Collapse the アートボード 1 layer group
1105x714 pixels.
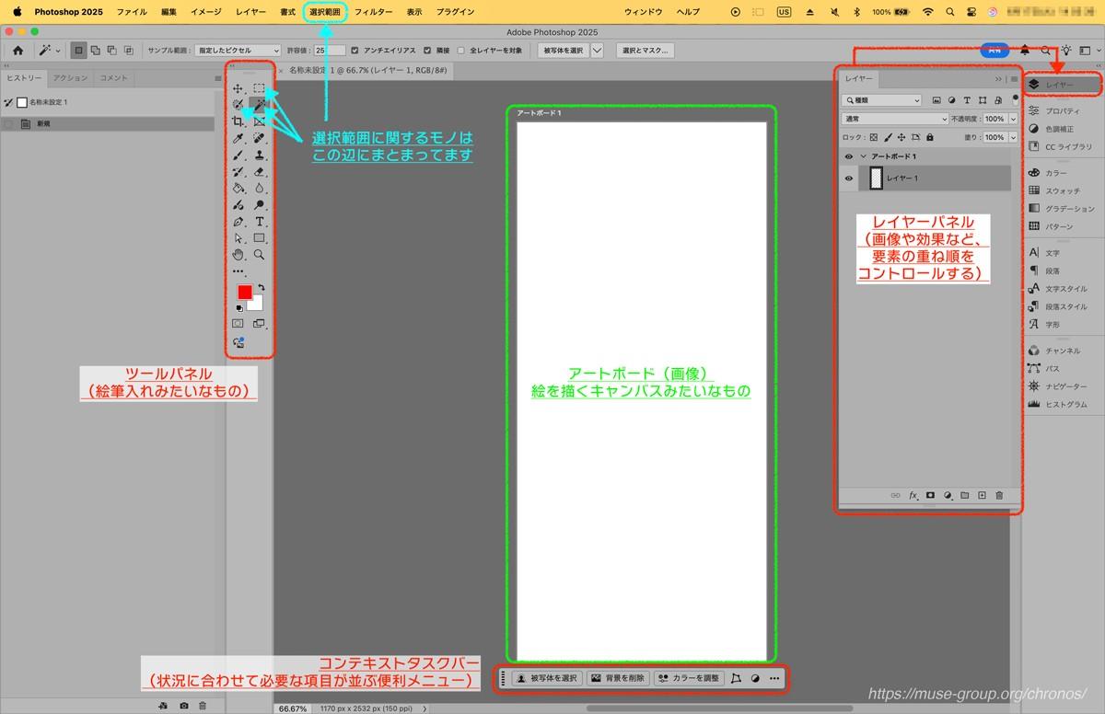tap(864, 156)
